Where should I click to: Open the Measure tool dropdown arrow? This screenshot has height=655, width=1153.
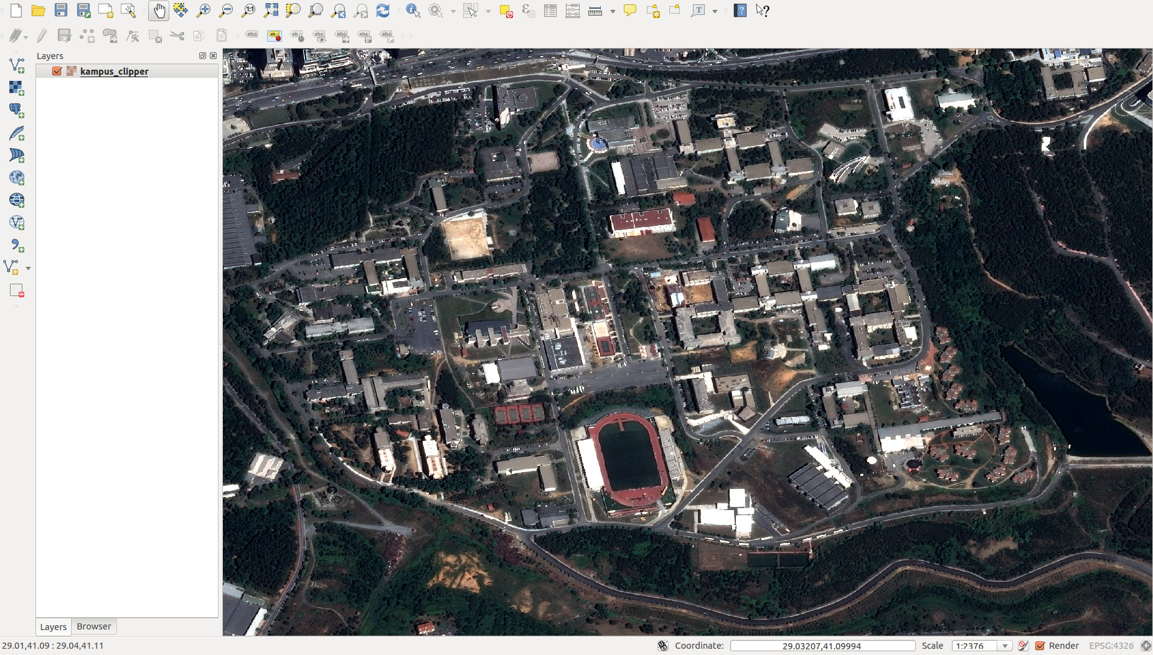[613, 11]
